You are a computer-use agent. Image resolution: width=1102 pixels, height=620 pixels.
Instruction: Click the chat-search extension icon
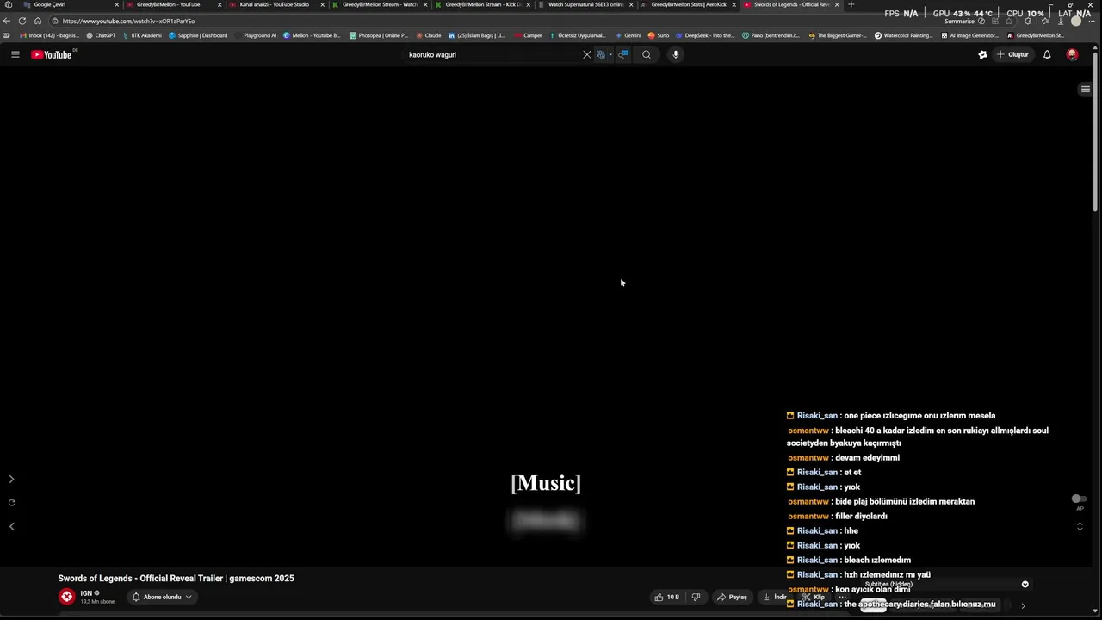(x=623, y=54)
